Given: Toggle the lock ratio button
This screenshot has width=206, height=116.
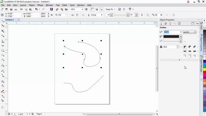Looking at the screenshot, I should coord(52,15).
